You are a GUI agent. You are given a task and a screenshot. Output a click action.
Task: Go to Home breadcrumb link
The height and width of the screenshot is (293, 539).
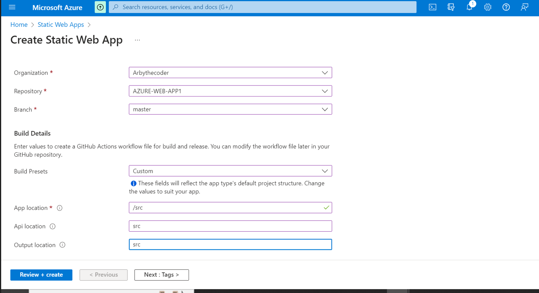click(19, 25)
